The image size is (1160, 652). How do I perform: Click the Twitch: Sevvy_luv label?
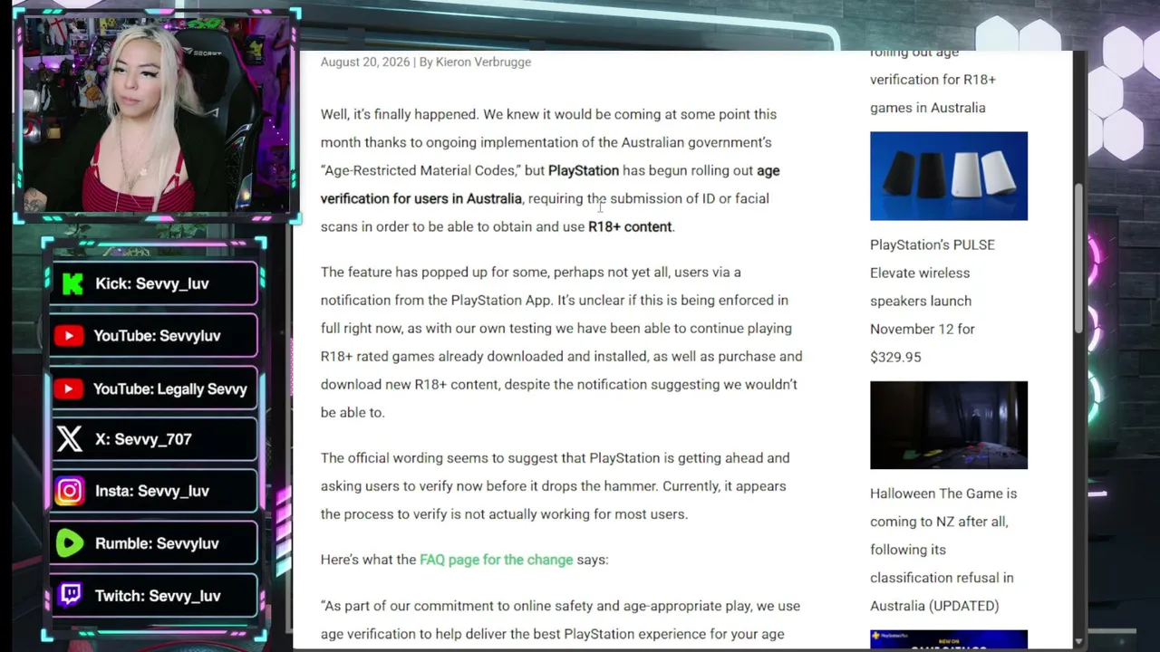158,596
